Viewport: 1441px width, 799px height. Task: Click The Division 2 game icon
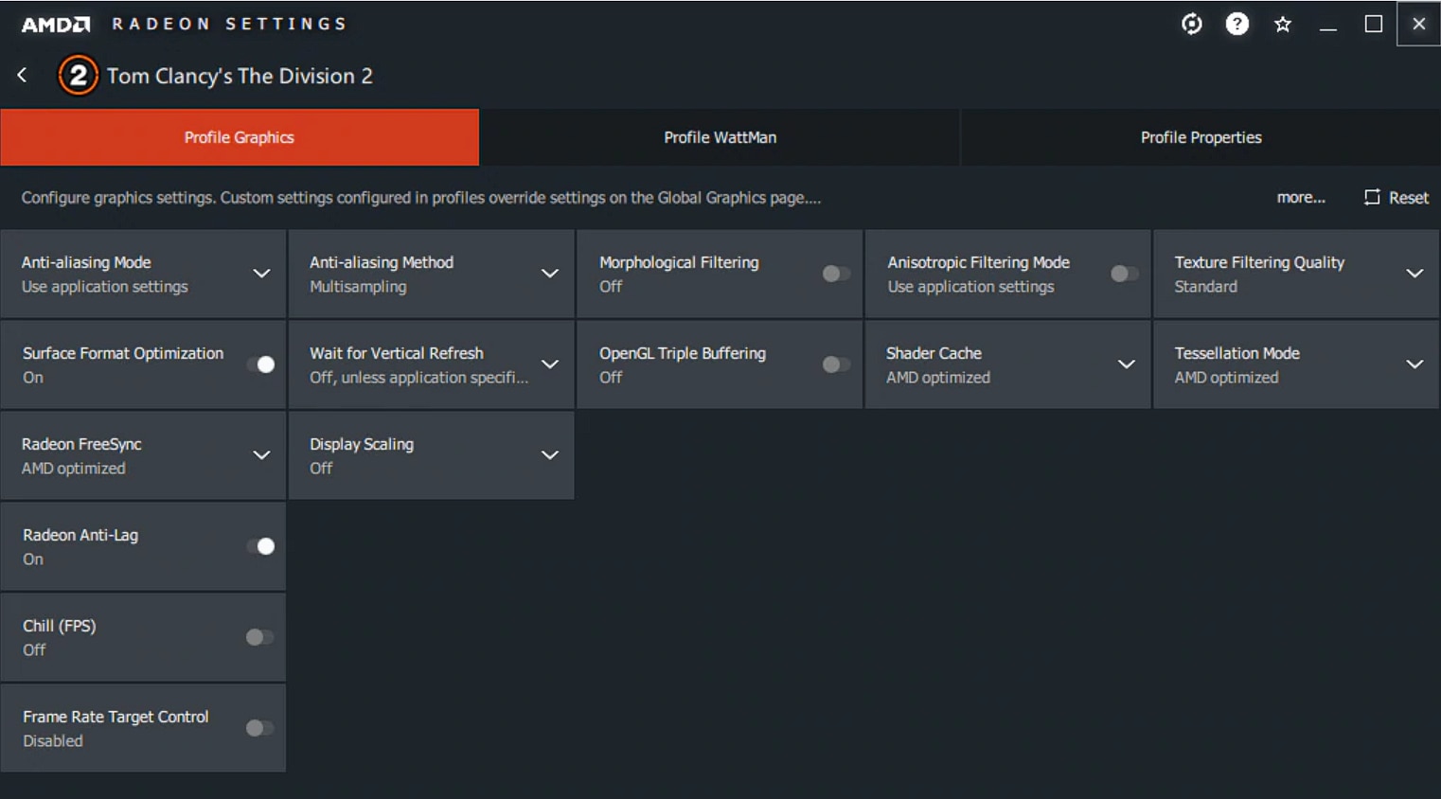pyautogui.click(x=79, y=76)
